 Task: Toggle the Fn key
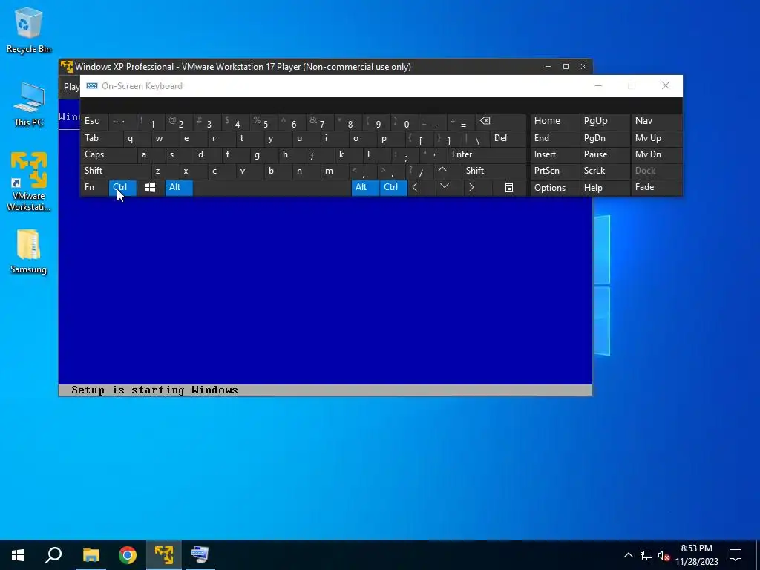[94, 188]
